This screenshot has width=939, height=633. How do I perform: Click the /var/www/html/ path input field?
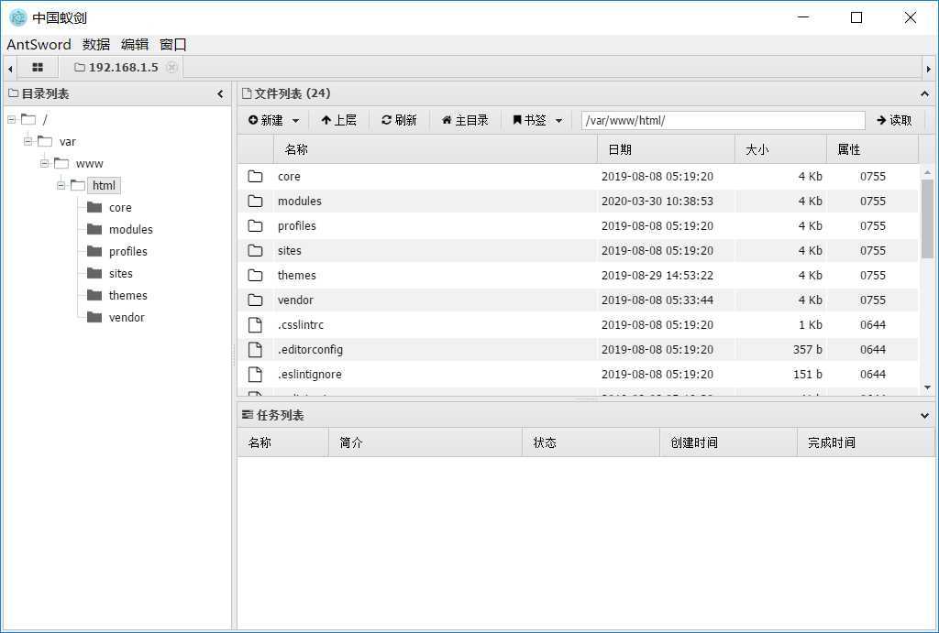[723, 119]
